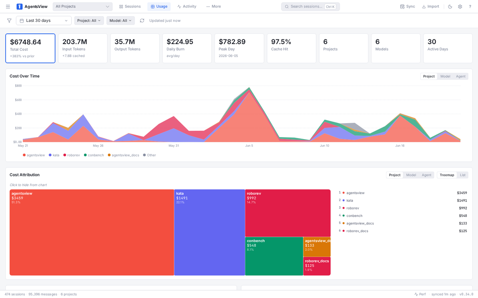Click the refresh icon
Image resolution: width=478 pixels, height=298 pixels.
click(142, 21)
